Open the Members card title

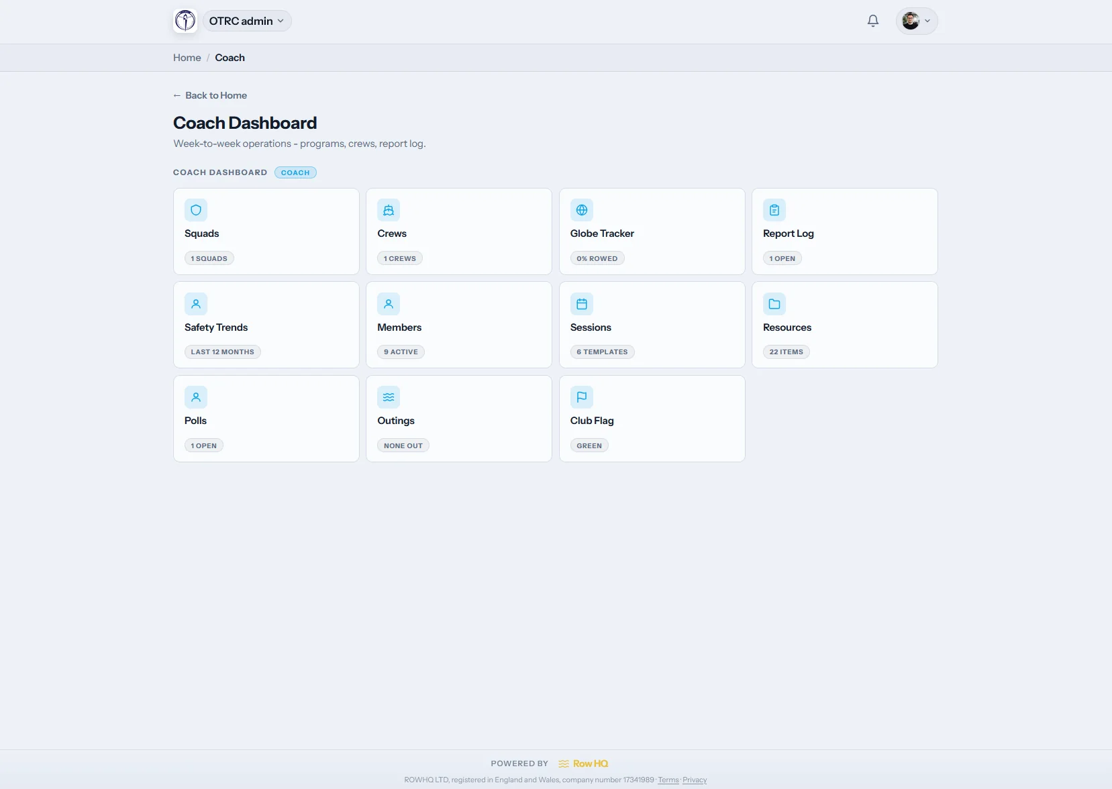pos(399,327)
